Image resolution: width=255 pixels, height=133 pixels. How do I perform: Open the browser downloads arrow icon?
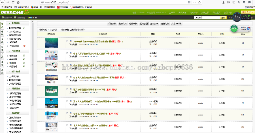224,2
